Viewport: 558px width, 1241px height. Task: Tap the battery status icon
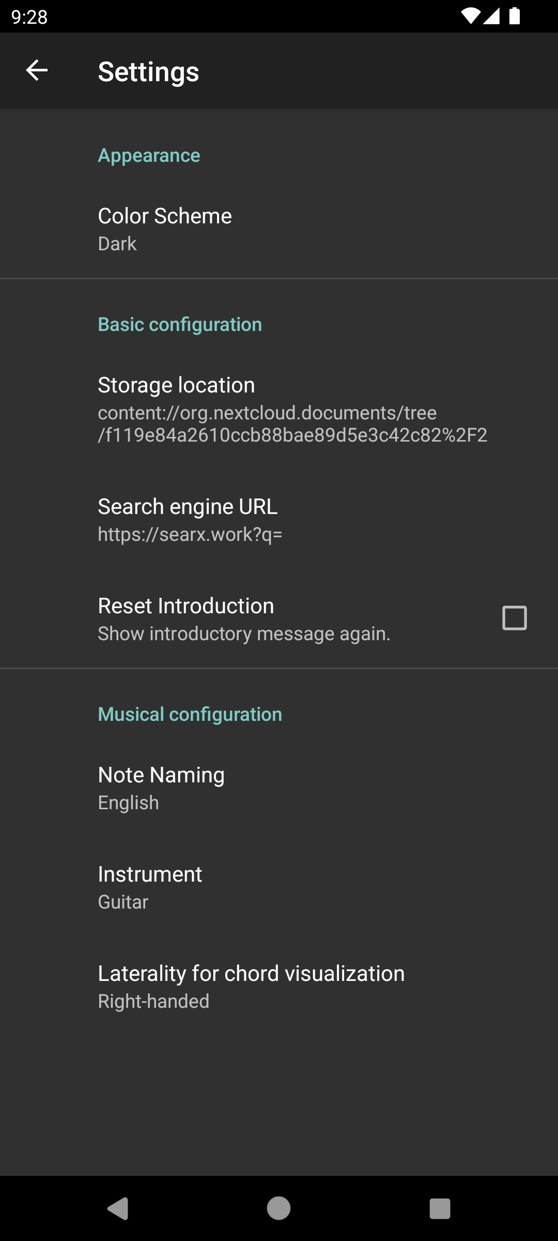click(x=515, y=16)
